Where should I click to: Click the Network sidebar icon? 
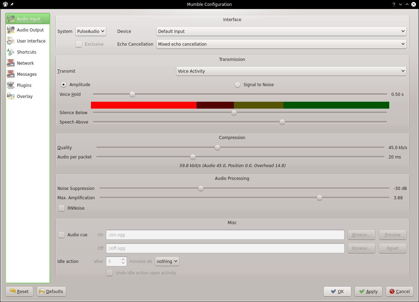11,63
